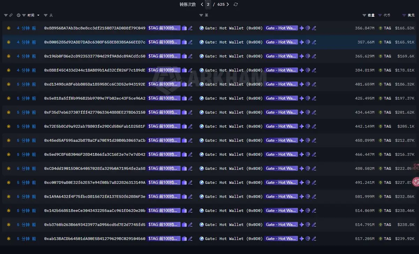Open filter for 时间 column
419x254 pixels.
(24, 15)
